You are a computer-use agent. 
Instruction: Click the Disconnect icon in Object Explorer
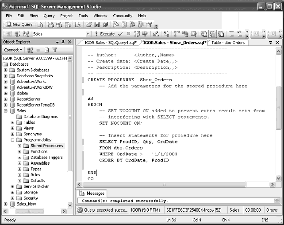point(30,50)
